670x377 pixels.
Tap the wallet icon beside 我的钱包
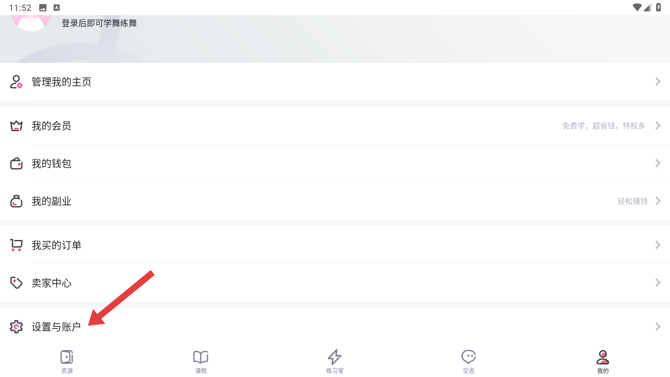[x=16, y=163]
